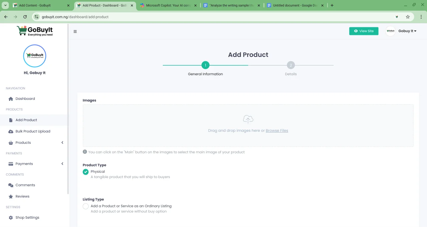427x227 pixels.
Task: Click the circular GoBuyIt profile avatar in sidebar
Action: (x=35, y=56)
